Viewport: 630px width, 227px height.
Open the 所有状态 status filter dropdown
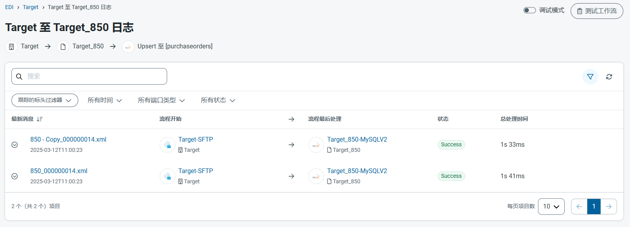tap(218, 100)
